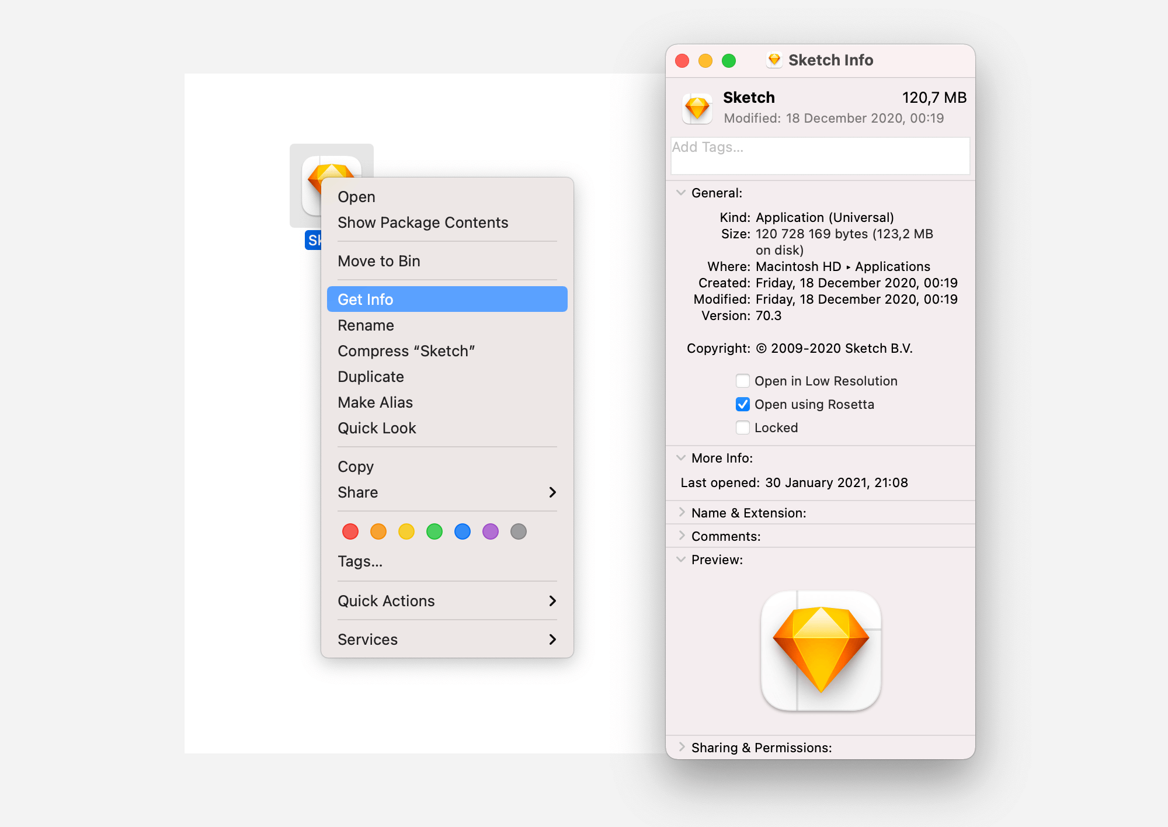This screenshot has height=827, width=1168.
Task: Expand the Comments section
Action: [682, 536]
